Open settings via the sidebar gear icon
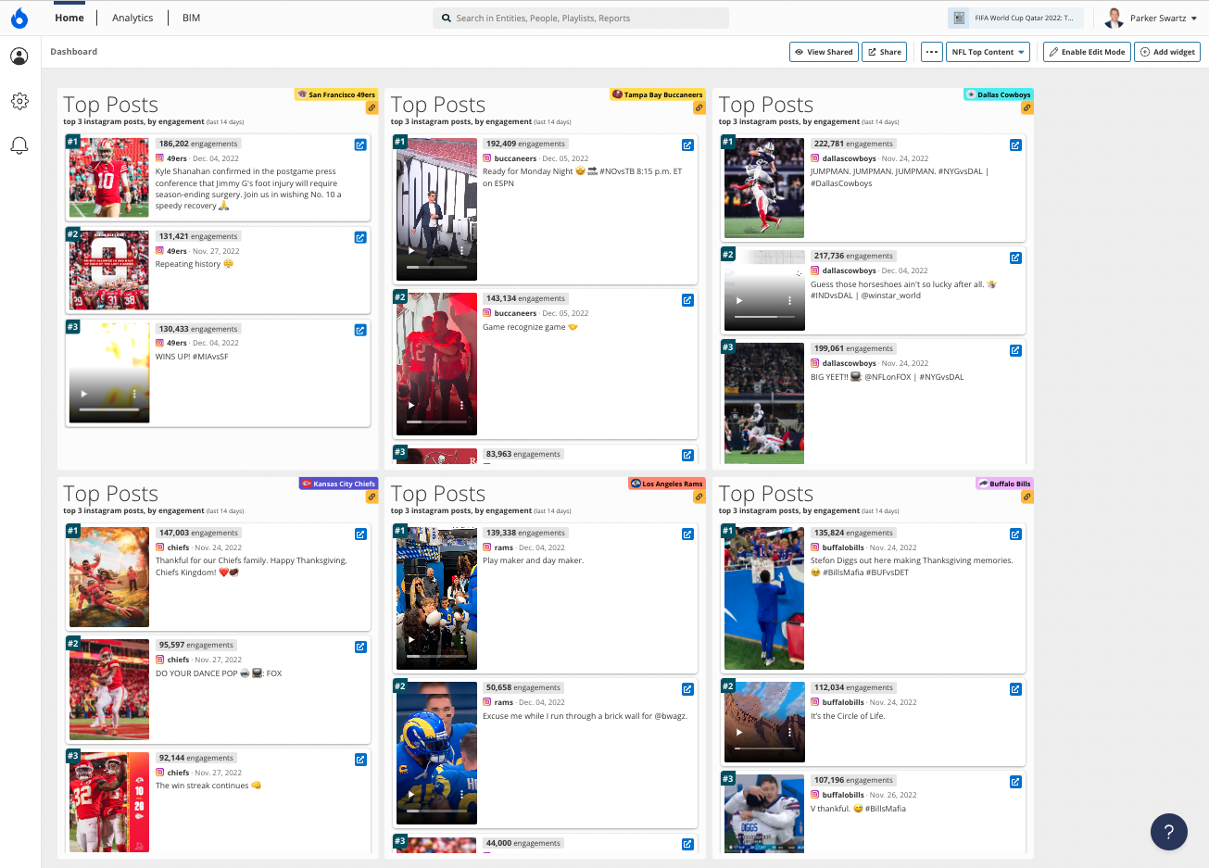The height and width of the screenshot is (868, 1209). tap(19, 101)
